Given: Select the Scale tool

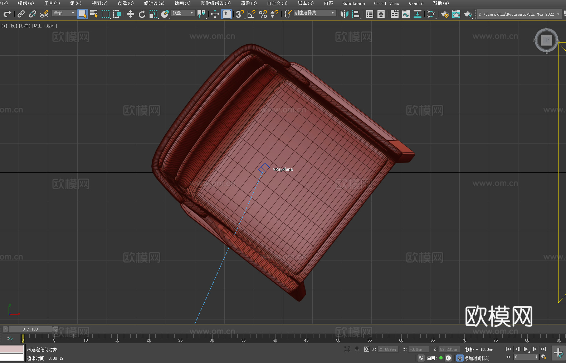Looking at the screenshot, I should 153,14.
